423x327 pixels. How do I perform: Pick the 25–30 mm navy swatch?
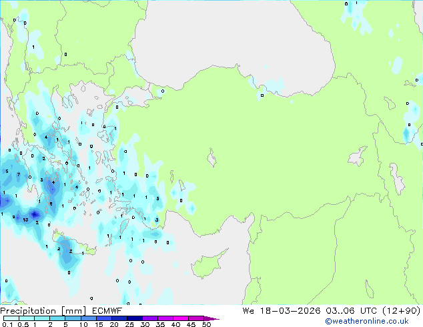pos(134,318)
